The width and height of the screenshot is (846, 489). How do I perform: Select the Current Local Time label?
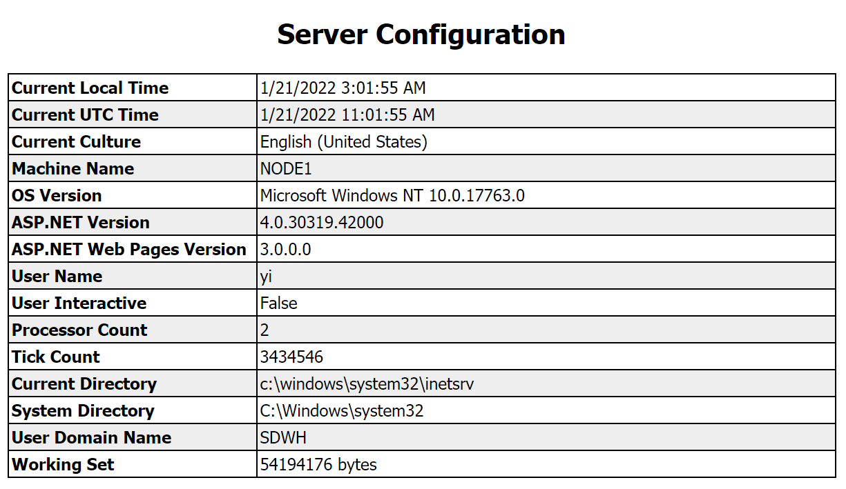90,88
